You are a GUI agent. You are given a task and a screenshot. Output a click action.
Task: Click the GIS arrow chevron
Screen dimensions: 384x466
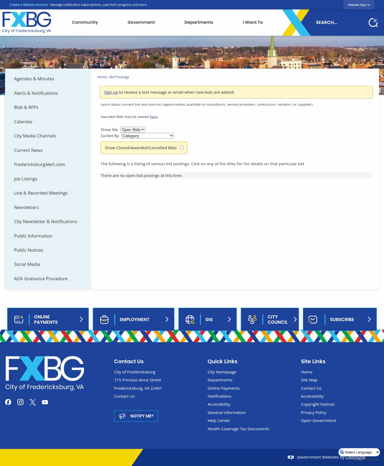click(229, 319)
